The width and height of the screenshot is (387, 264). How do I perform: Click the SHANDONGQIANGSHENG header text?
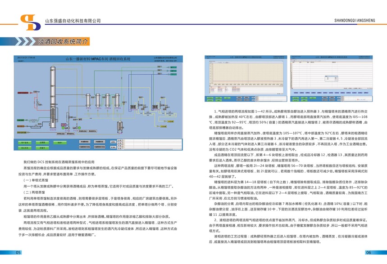point(355,20)
